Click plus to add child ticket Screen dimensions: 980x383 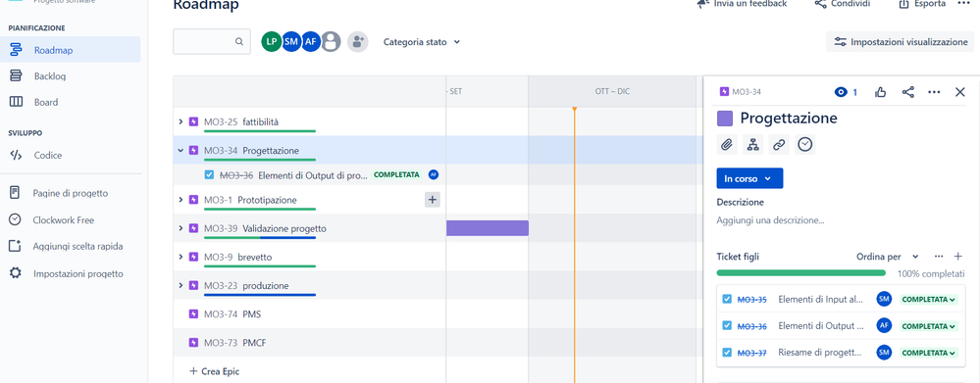(958, 257)
